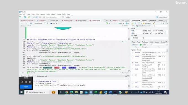Open Excel from the taskbar

tap(96, 92)
